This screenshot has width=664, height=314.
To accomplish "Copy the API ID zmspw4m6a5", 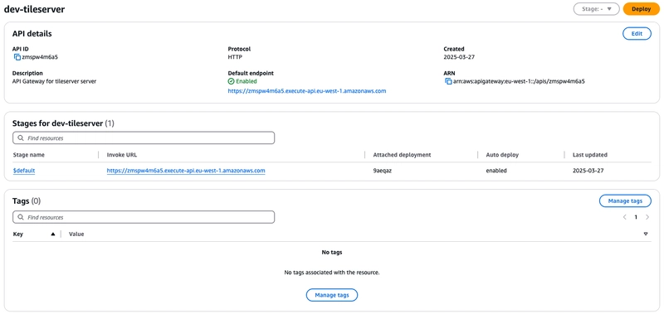I will point(17,57).
